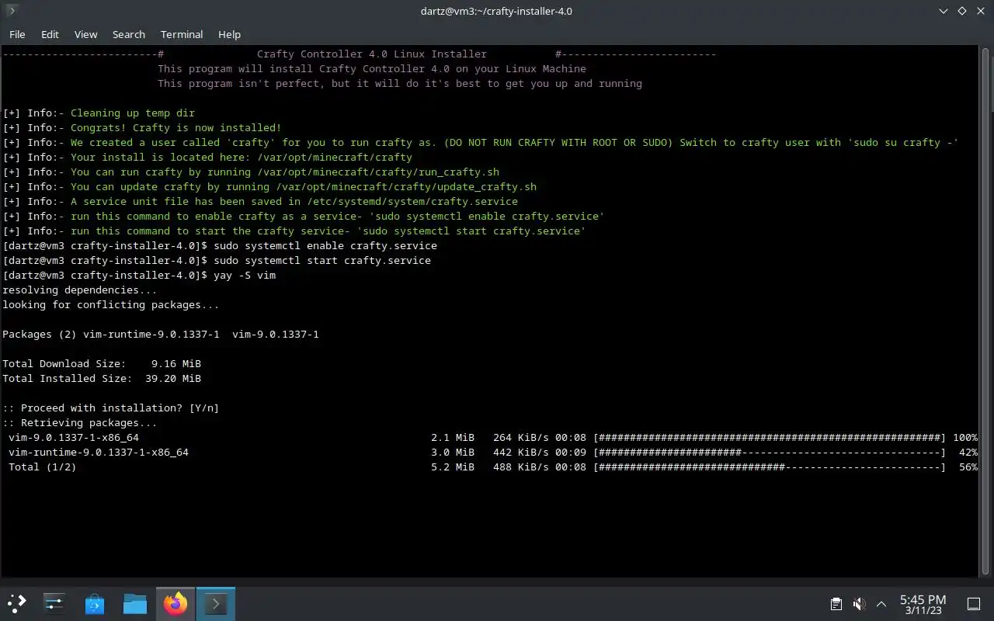Screen dimensions: 994x621
Task: Click the path /var/opt/minecraft/crafty/run_crafty.sh
Action: tap(378, 172)
